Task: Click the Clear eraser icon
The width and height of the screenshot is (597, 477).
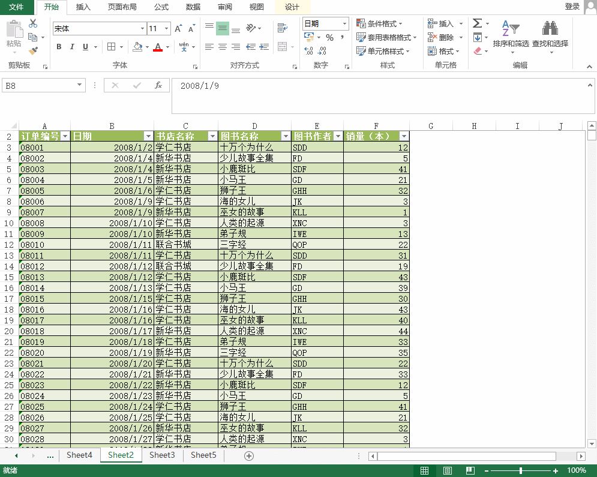Action: click(478, 51)
